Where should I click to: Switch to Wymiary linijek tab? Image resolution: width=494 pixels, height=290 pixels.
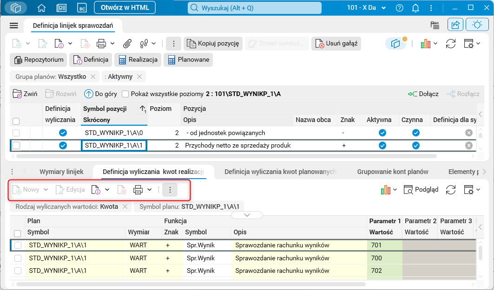61,172
